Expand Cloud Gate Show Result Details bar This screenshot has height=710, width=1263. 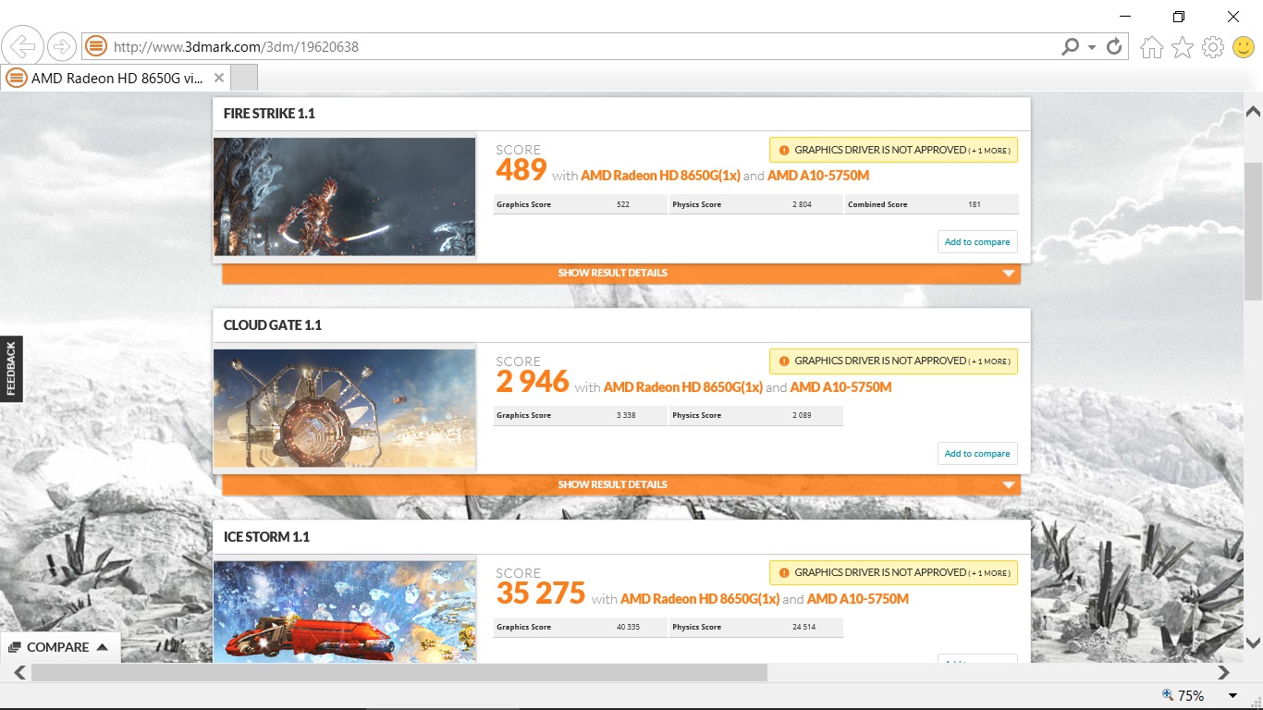click(621, 484)
